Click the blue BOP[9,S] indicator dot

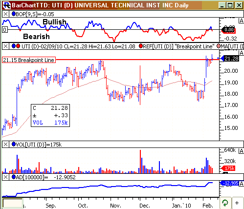coord(14,14)
